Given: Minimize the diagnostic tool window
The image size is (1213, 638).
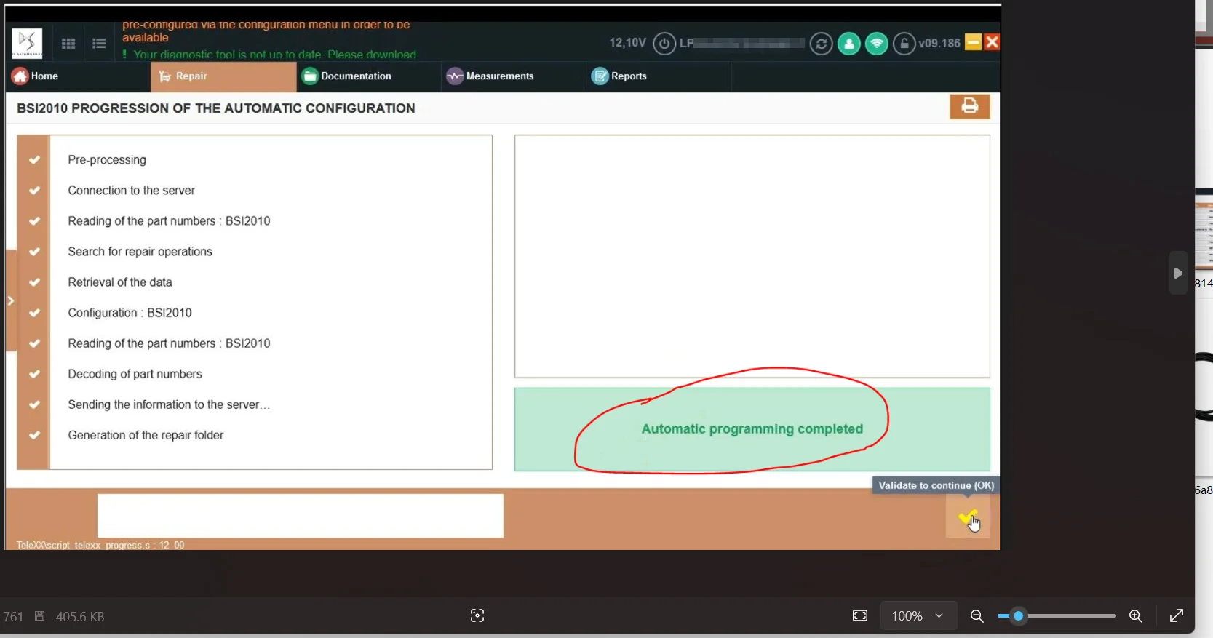Looking at the screenshot, I should (973, 42).
